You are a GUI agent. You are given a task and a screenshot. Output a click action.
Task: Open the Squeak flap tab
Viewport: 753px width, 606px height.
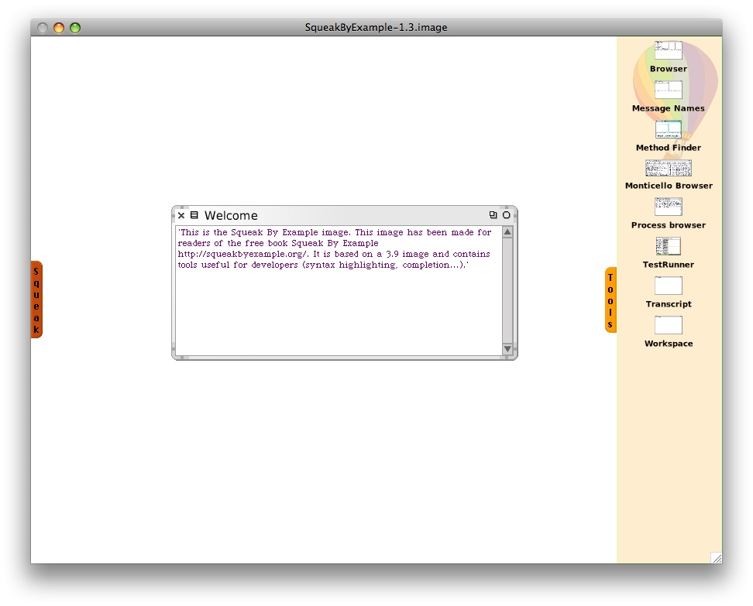[36, 300]
